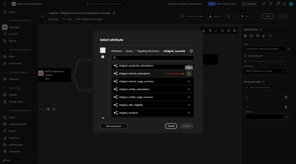The image size is (296, 164).
Task: Open the user profile avatar
Action: [x=291, y=4]
